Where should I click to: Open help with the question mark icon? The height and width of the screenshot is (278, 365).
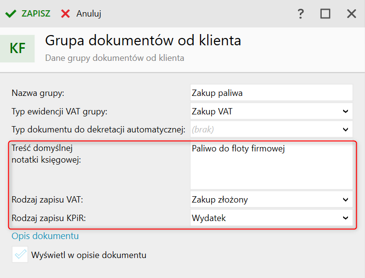tap(300, 14)
